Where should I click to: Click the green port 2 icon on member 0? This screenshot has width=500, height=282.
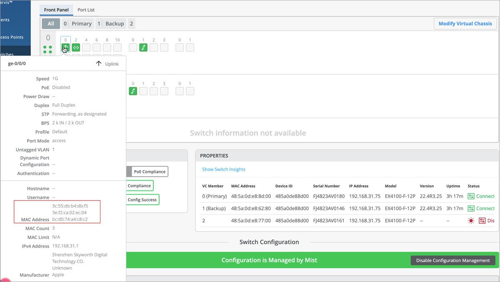[76, 47]
